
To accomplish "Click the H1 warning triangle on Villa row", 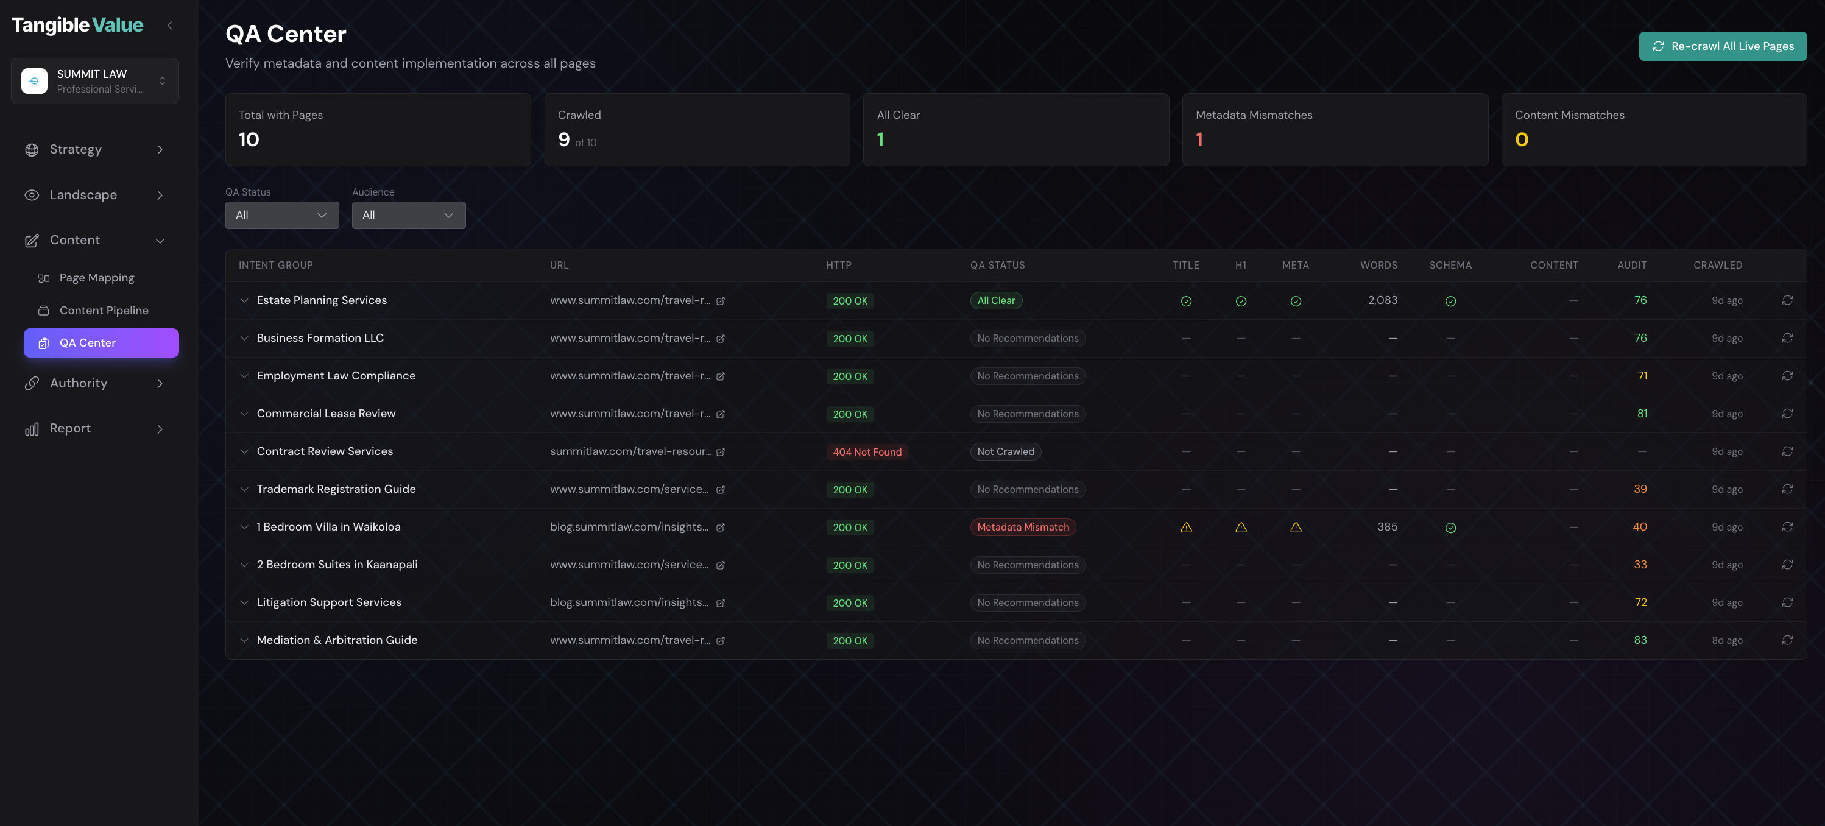I will [x=1240, y=527].
